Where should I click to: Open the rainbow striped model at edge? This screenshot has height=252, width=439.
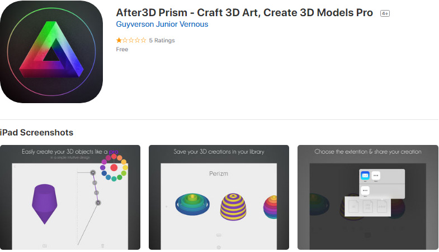(x=270, y=207)
